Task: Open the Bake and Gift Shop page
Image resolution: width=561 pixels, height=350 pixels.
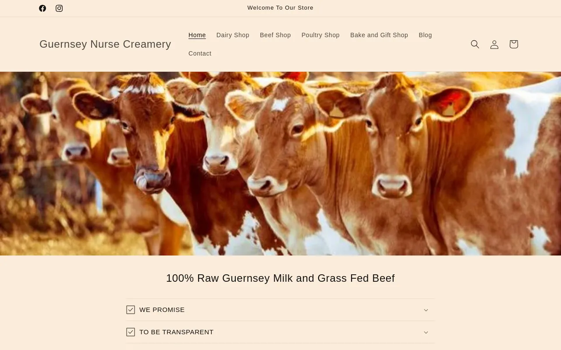Action: click(379, 35)
